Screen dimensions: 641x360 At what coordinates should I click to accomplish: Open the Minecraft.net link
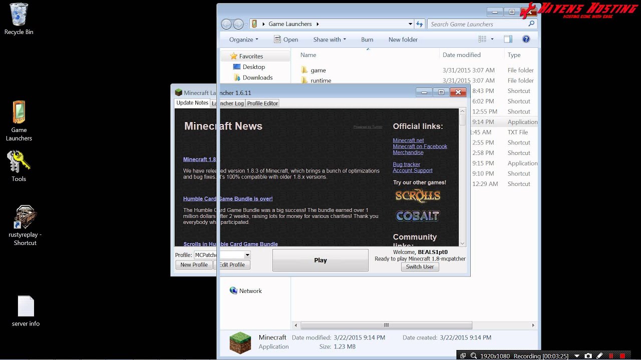[x=408, y=140]
